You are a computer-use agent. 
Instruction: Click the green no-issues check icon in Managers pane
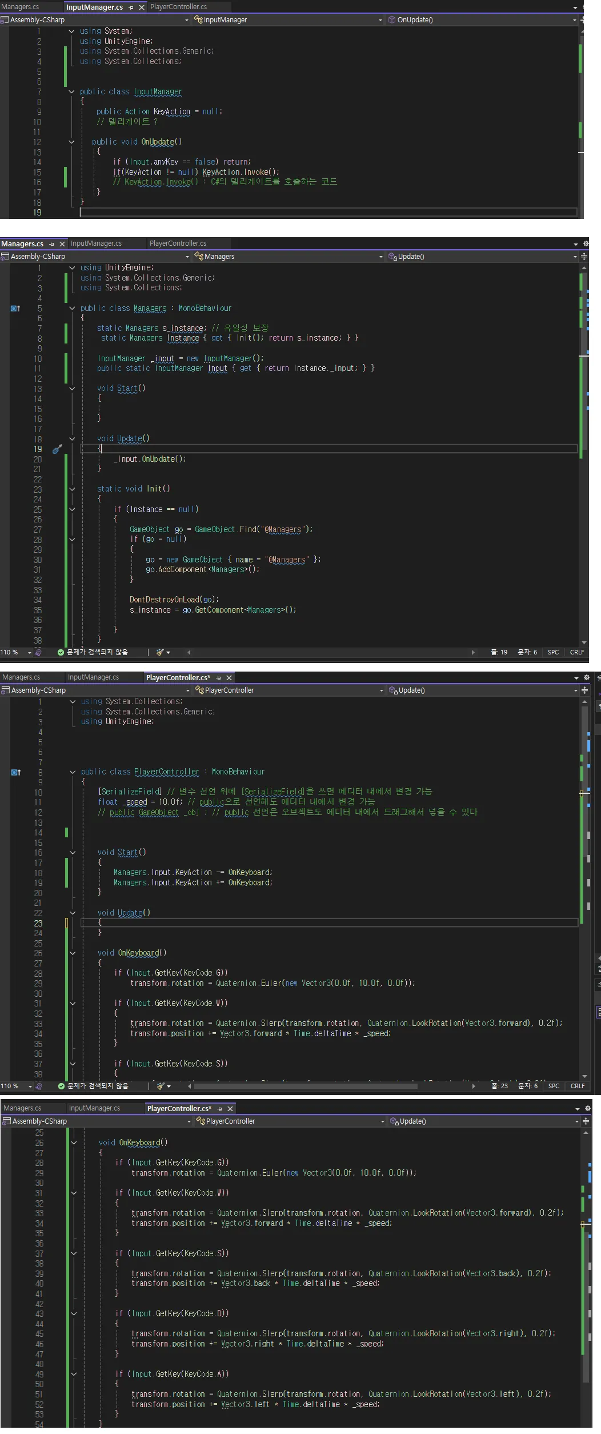click(x=61, y=652)
